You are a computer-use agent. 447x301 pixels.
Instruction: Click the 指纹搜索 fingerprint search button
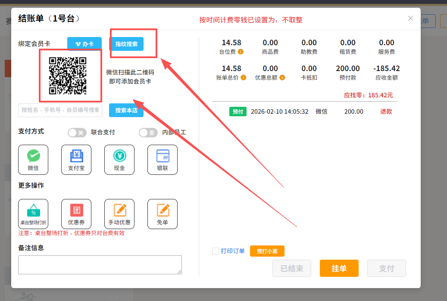(x=126, y=44)
